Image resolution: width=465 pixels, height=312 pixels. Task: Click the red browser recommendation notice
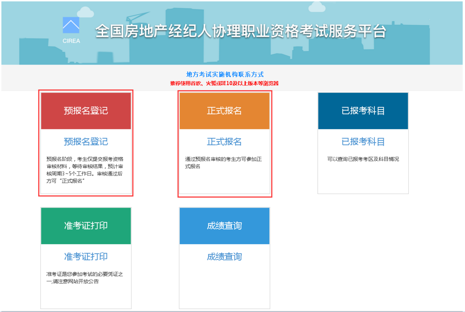pos(224,84)
